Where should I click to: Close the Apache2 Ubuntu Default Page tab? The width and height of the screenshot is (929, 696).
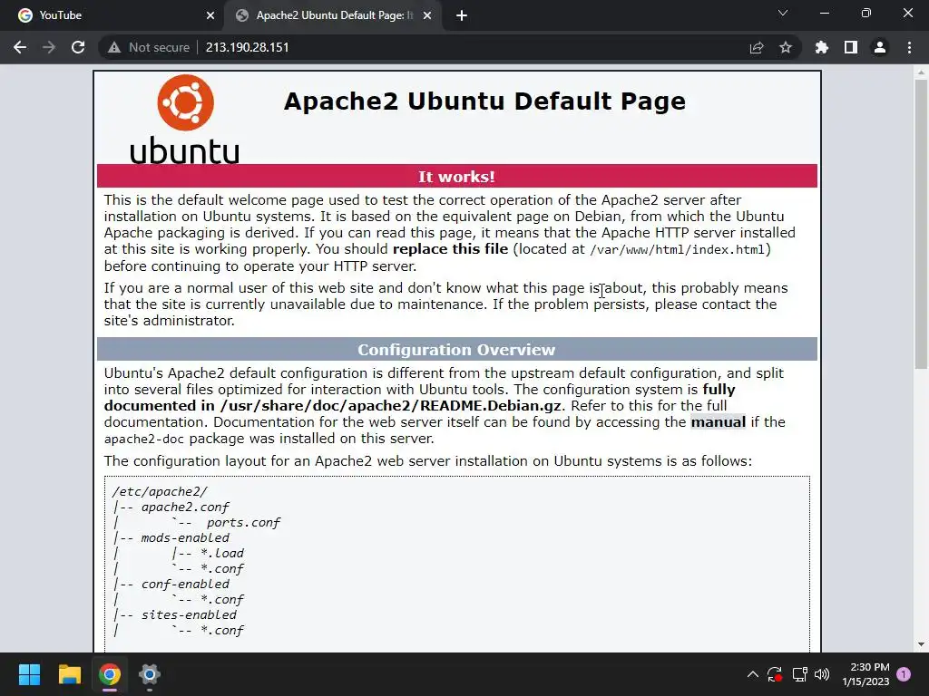click(x=427, y=15)
